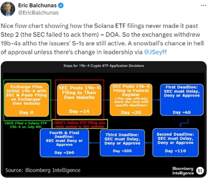Click the green CBOE Filed July 8th note

point(26,125)
